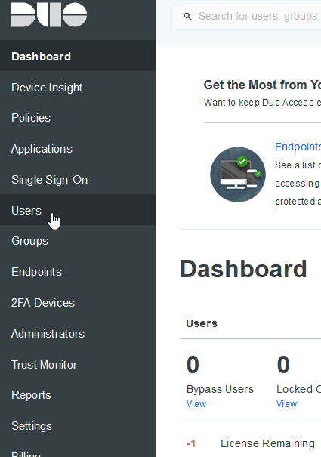This screenshot has height=457, width=321.
Task: Click the search magnifier icon
Action: click(188, 17)
